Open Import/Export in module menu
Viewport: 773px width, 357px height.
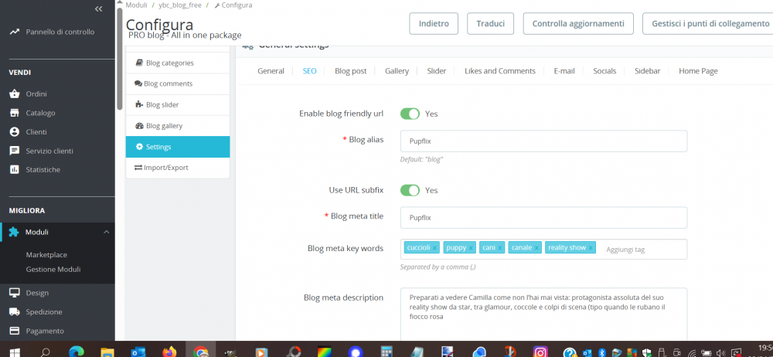pos(178,168)
